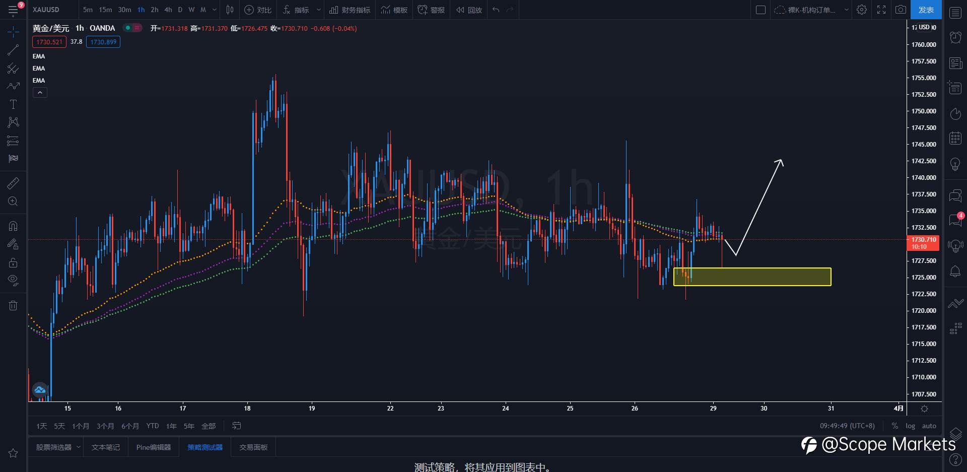The width and height of the screenshot is (967, 472).
Task: Start bar replay with 回放
Action: [x=469, y=10]
